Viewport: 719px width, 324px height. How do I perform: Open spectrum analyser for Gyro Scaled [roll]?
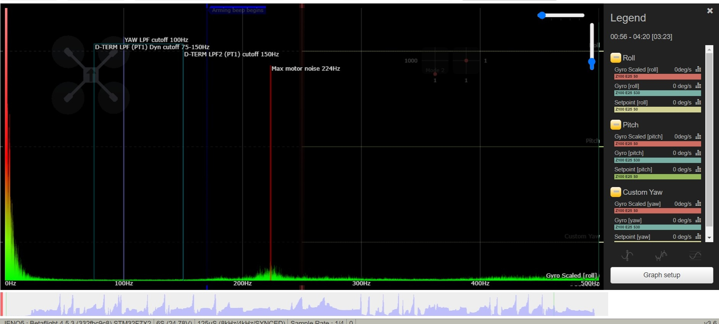click(698, 69)
